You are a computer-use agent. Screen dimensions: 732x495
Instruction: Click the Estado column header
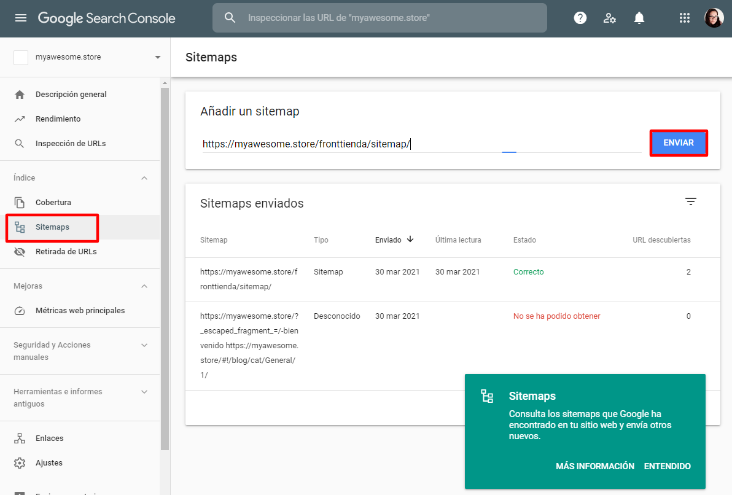click(524, 240)
